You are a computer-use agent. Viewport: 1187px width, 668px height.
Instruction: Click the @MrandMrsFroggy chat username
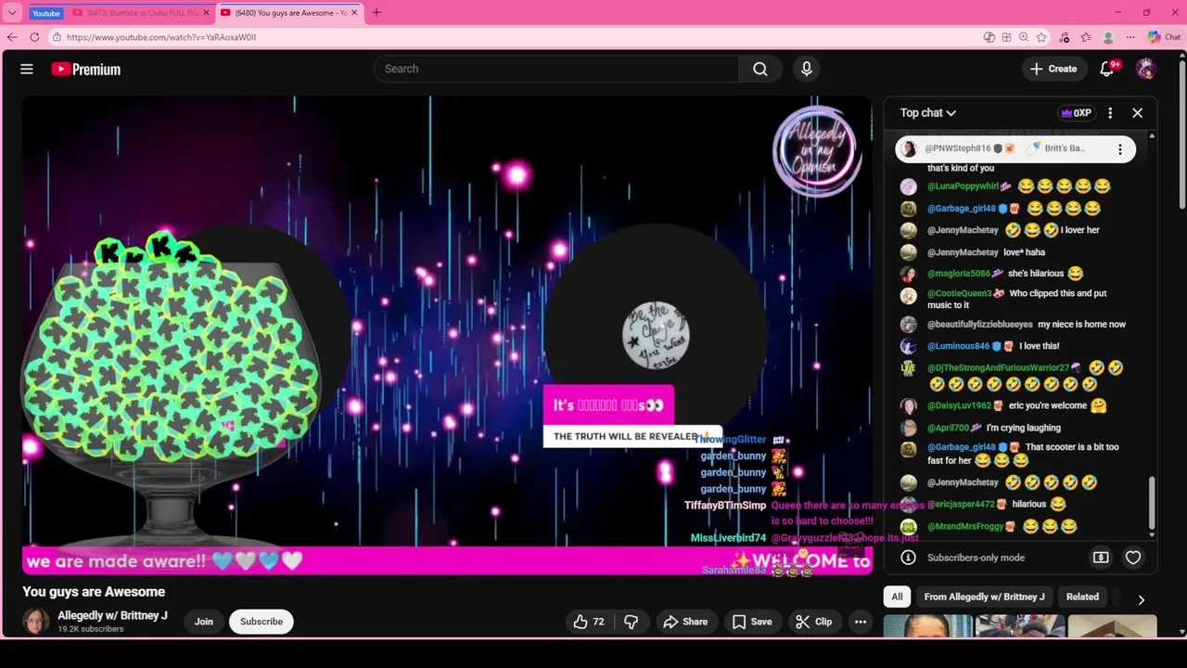click(965, 526)
